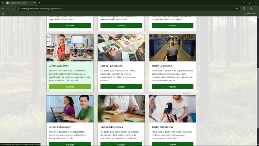Click Acceder under Jardín Admisiones
259x146 pixels.
point(121,144)
